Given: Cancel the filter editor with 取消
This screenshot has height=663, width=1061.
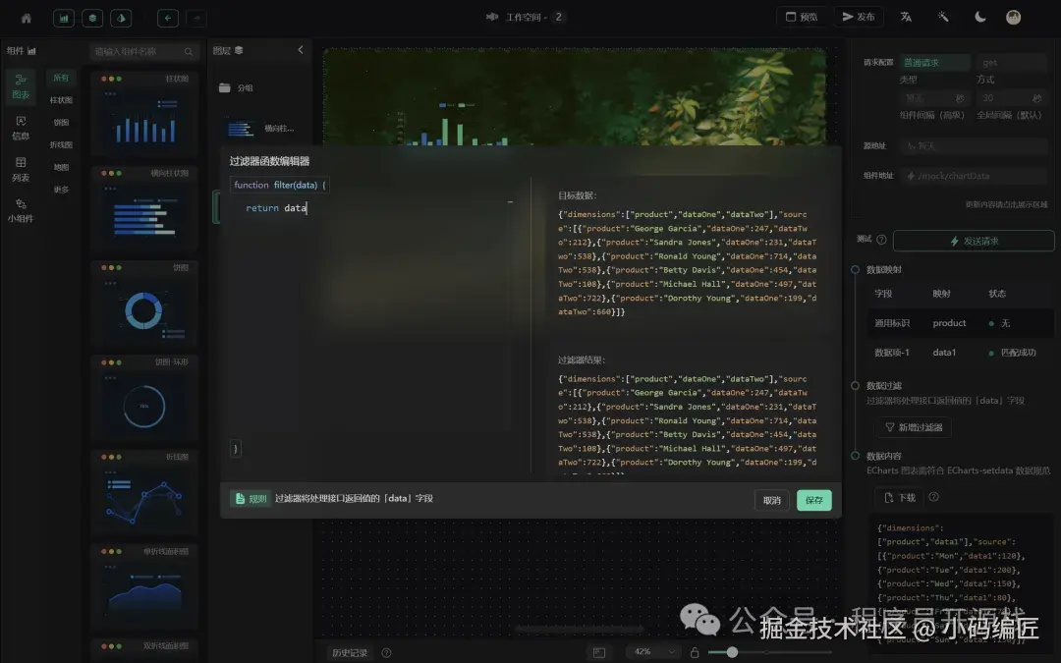Looking at the screenshot, I should point(771,500).
